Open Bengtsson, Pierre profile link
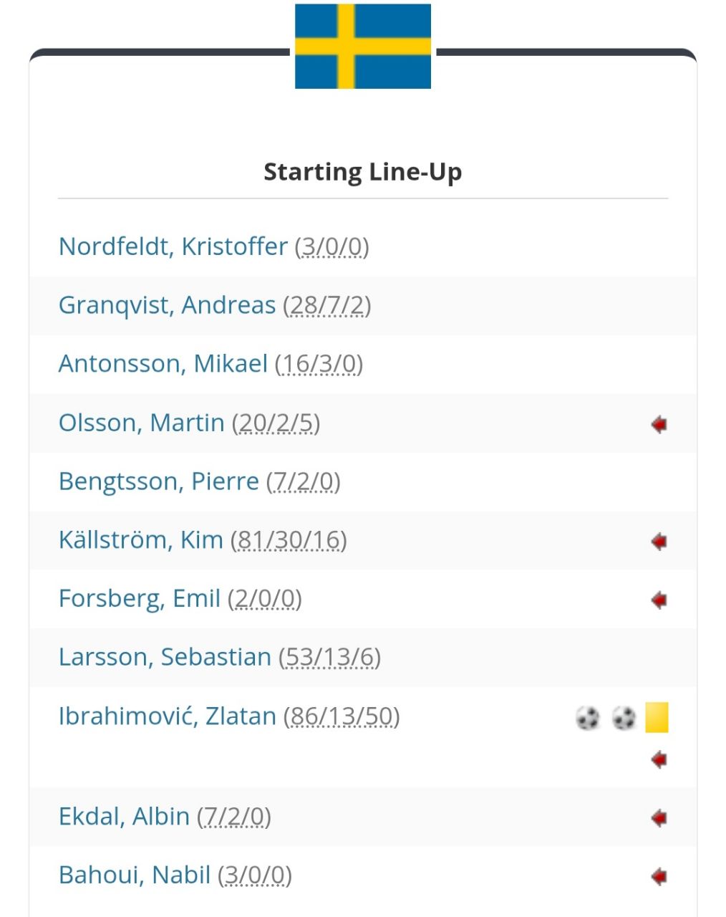Image resolution: width=726 pixels, height=917 pixels. (x=158, y=481)
